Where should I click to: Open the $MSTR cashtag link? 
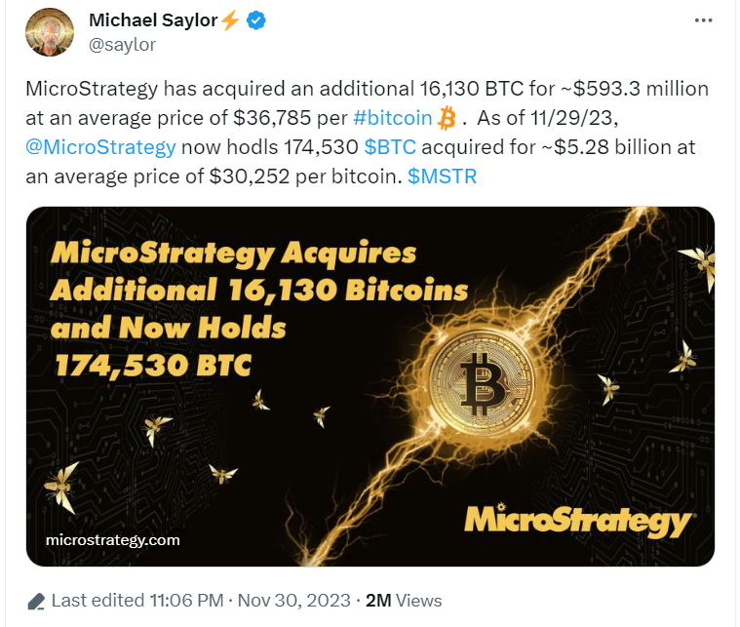coord(443,176)
